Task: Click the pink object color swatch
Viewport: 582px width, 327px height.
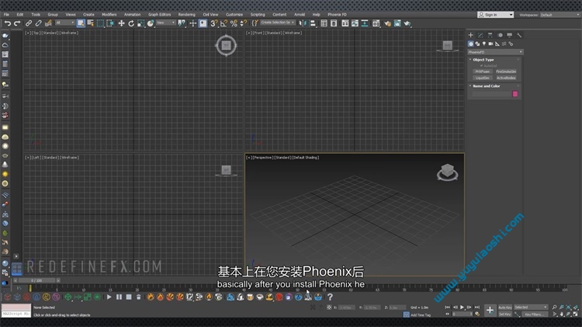Action: [515, 94]
